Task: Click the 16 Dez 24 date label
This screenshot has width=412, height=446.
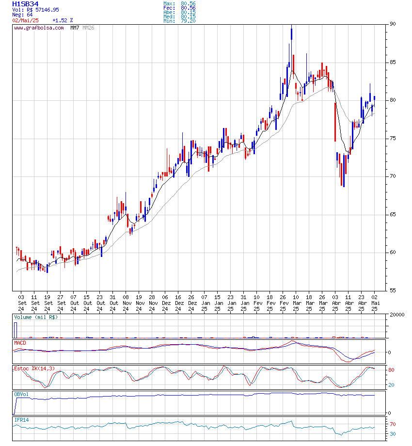Action: pos(178,303)
